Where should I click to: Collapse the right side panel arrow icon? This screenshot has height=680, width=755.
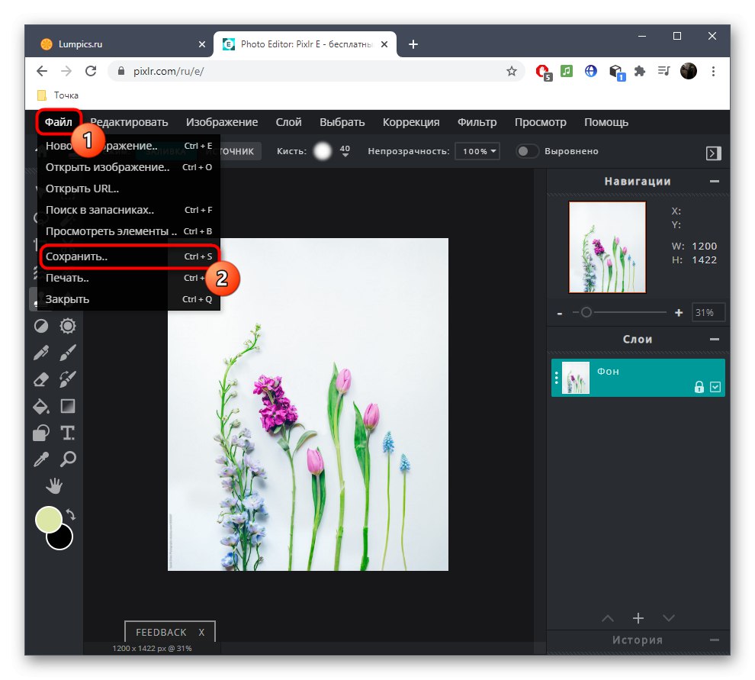(713, 153)
